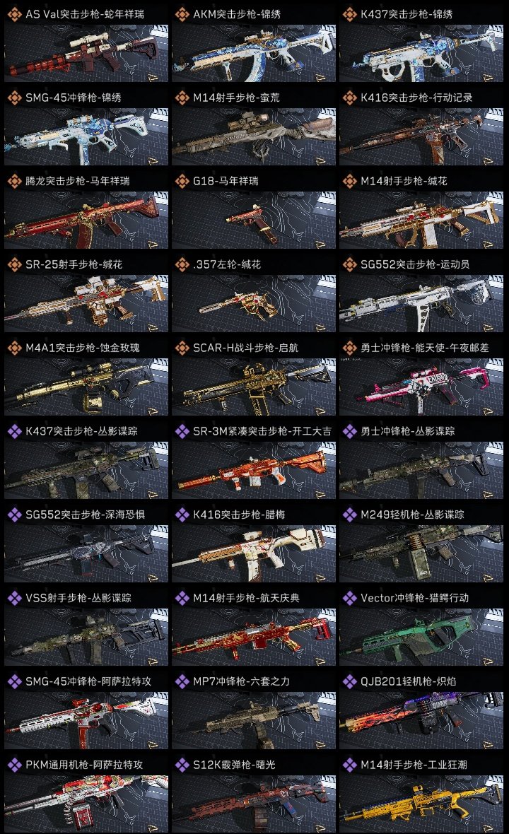Click the purple rarity icon beside SG552突击步枪-深海恐惧

tap(14, 515)
